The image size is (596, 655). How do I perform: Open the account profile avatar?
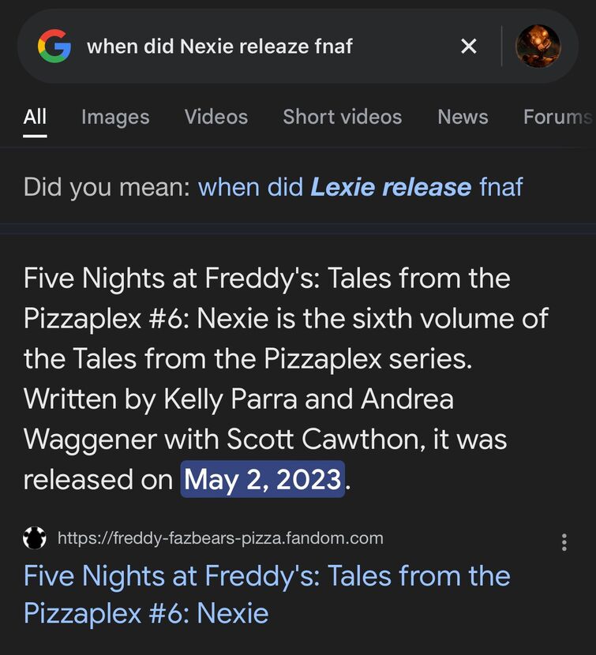538,46
